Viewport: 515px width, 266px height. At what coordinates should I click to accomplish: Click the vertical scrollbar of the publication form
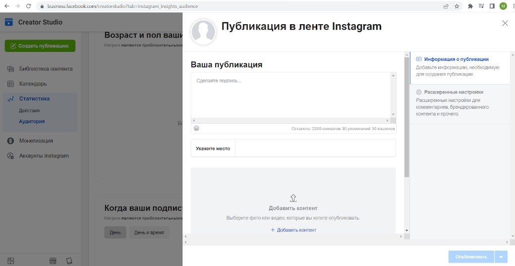coord(407,119)
